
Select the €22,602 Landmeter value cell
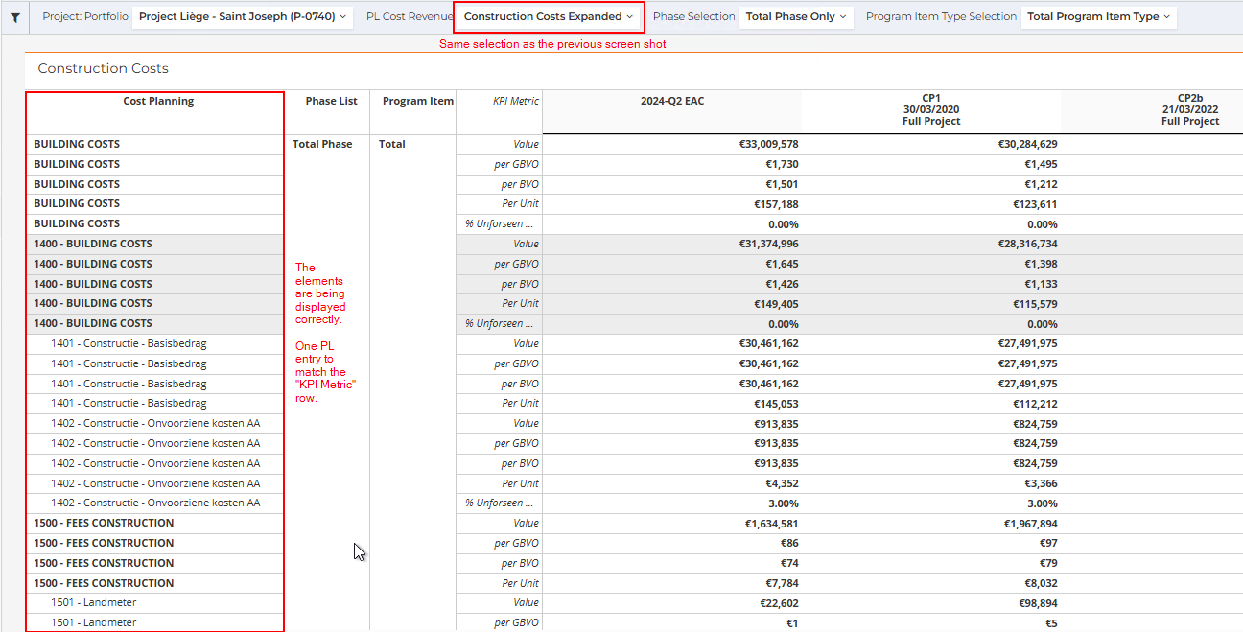[x=779, y=603]
